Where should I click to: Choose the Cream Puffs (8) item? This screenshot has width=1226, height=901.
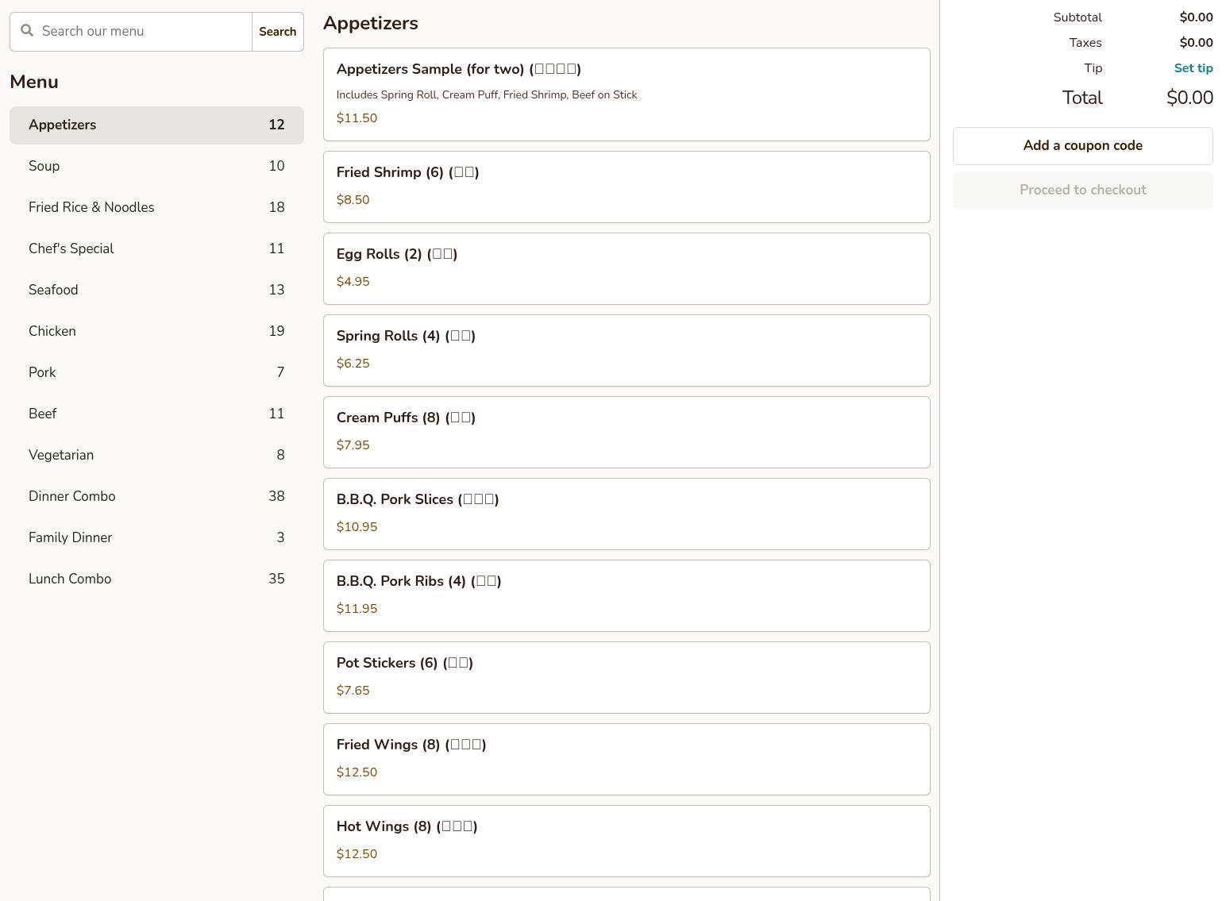(x=626, y=433)
